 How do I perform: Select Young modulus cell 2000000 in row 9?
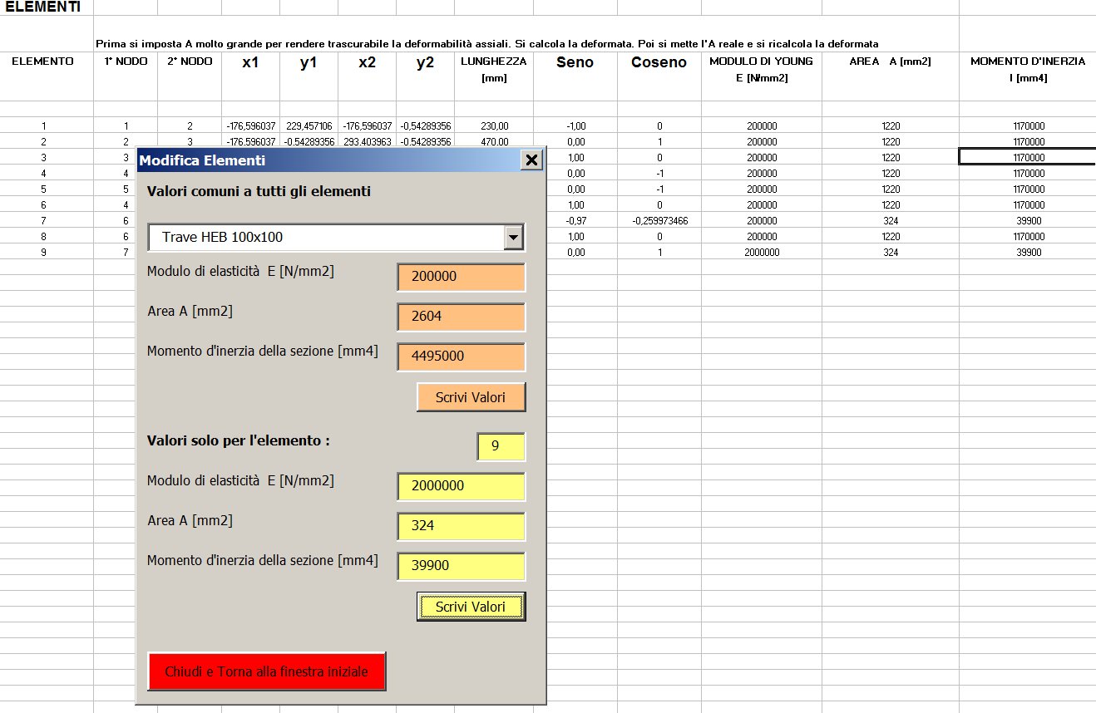tap(762, 253)
